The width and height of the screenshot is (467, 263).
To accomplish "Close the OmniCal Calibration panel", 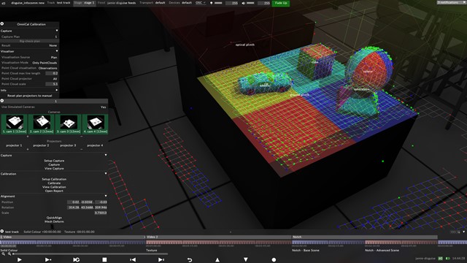I will point(2,24).
